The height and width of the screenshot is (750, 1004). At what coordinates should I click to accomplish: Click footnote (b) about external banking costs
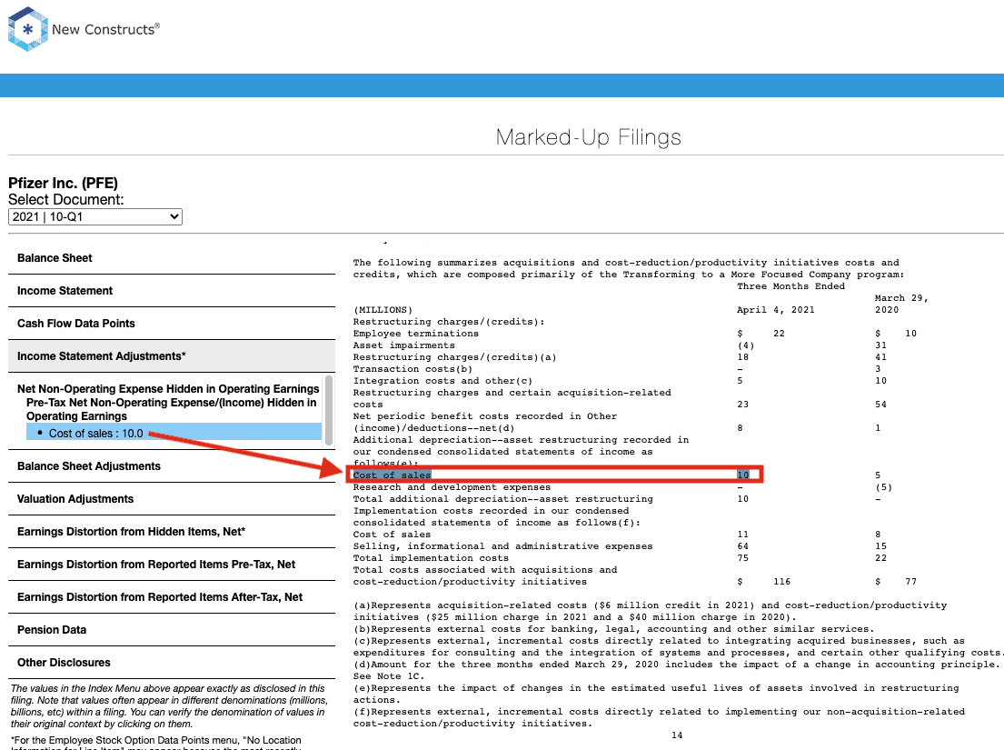(x=613, y=629)
